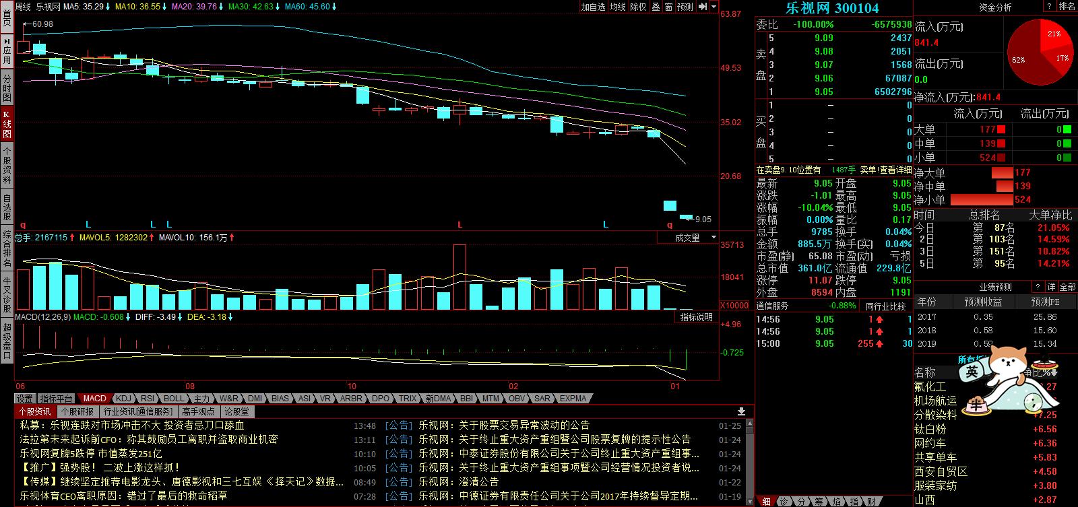Switch to 个股研报 news tab
Screen dimensions: 1078x507
coord(77,411)
